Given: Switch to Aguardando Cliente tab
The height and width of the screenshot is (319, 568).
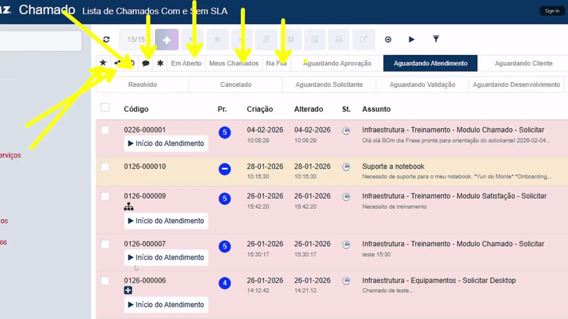Looking at the screenshot, I should point(524,63).
